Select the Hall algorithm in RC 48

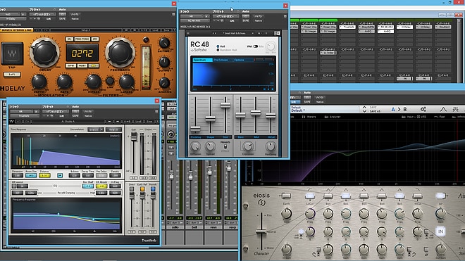point(221,46)
